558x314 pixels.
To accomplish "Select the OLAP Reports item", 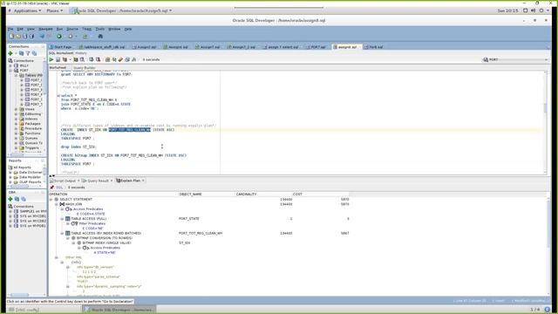I will click(x=30, y=182).
